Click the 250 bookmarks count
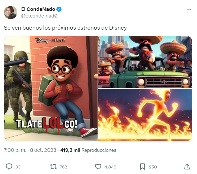Viewport: 197px width, 174px height. point(153,167)
